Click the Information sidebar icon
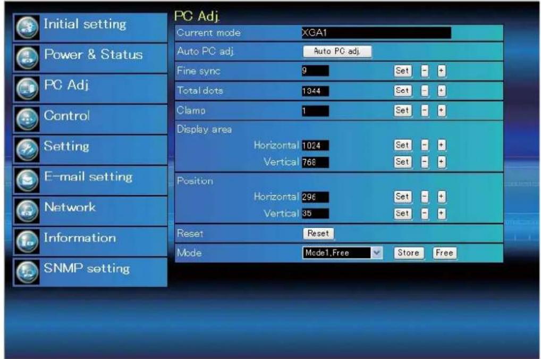This screenshot has width=541, height=359. [27, 241]
